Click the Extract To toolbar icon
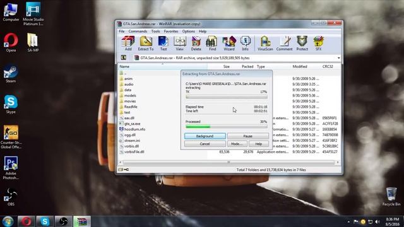Image resolution: width=404 pixels, height=227 pixels. 146,44
